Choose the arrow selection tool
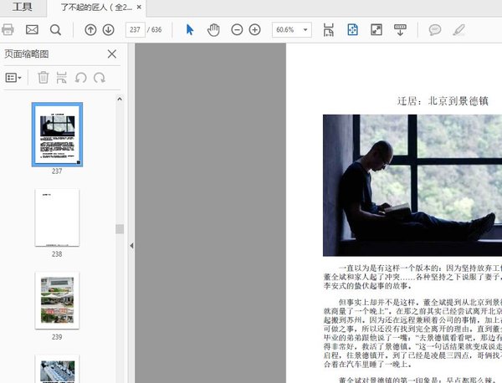The image size is (502, 383). pos(190,30)
